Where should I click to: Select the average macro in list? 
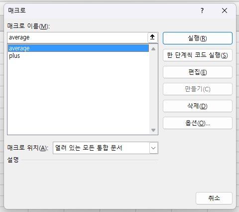pos(78,48)
